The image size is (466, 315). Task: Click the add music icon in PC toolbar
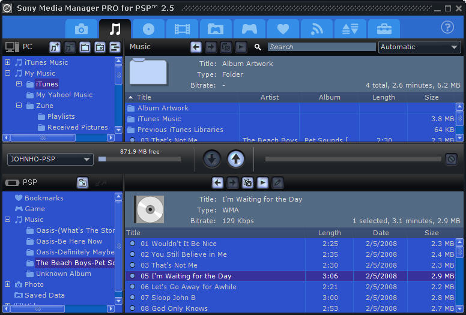point(55,47)
